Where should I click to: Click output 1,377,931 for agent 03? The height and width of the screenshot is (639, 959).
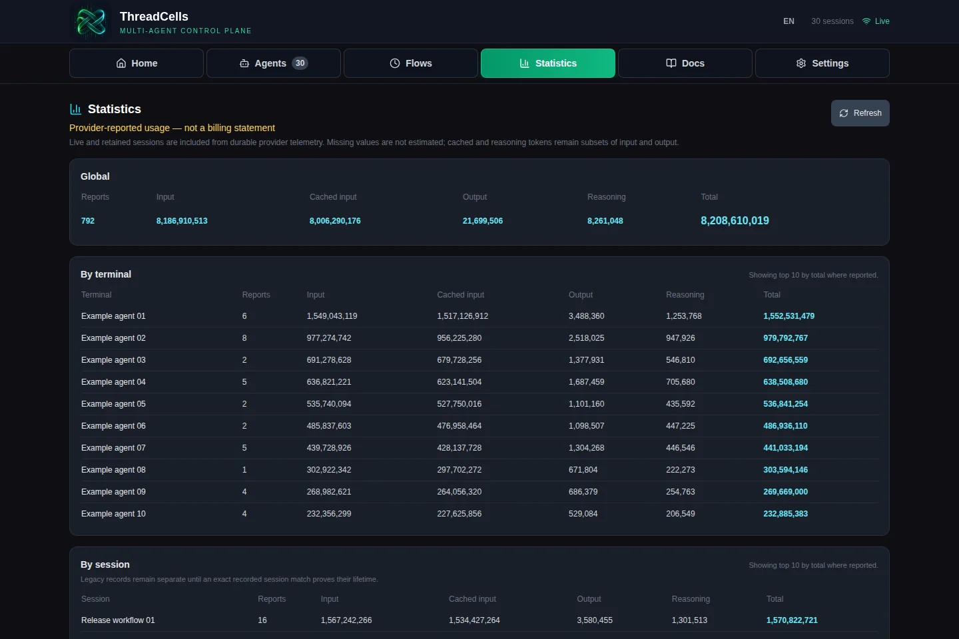[586, 360]
